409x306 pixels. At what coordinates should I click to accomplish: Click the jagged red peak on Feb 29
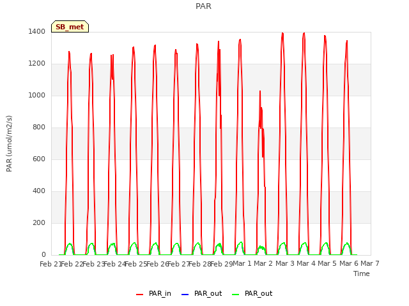(219, 41)
